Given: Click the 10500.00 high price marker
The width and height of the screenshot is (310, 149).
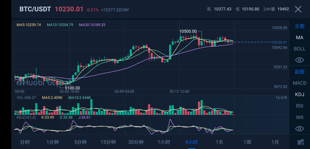Looking at the screenshot, I should tap(188, 31).
